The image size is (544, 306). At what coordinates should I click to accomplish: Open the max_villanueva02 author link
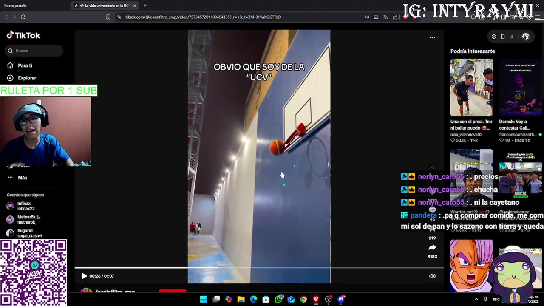click(466, 135)
